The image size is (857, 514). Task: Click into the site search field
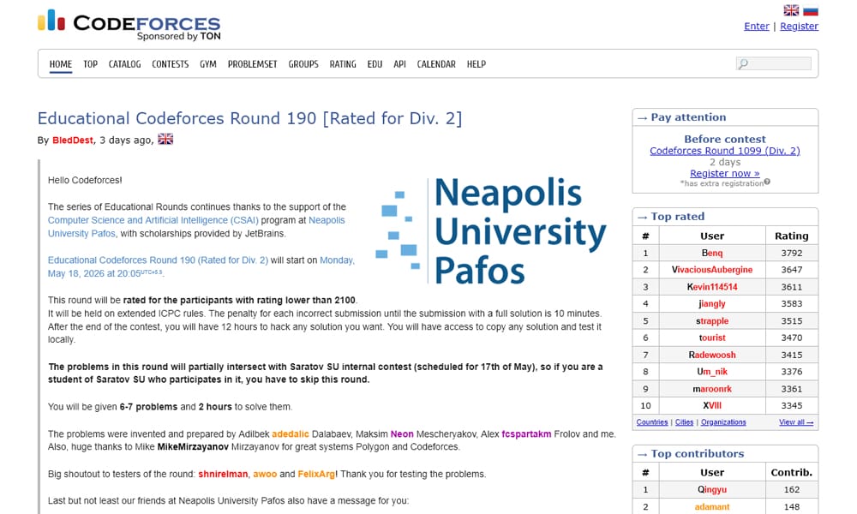[x=773, y=64]
